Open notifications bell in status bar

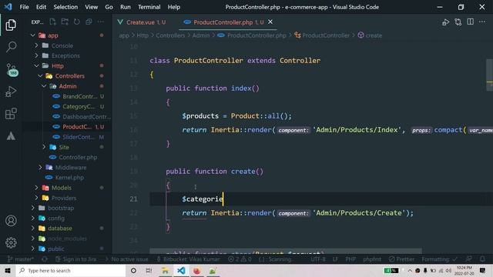pos(482,259)
